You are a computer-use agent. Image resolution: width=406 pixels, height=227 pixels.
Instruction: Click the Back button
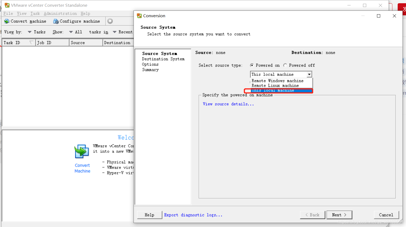pyautogui.click(x=312, y=215)
